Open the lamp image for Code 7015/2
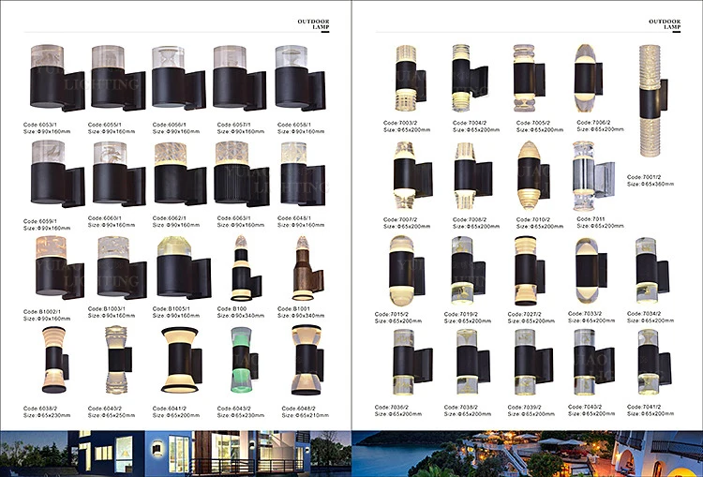Viewport: 703px width, 477px height. [407, 271]
